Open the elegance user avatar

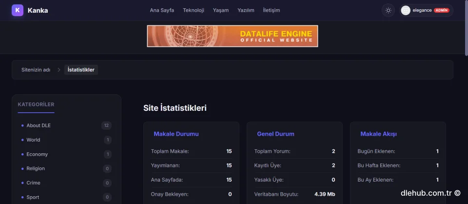pos(406,10)
